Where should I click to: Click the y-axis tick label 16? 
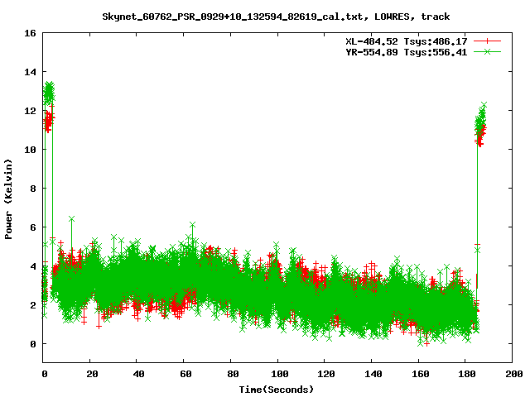(30, 33)
